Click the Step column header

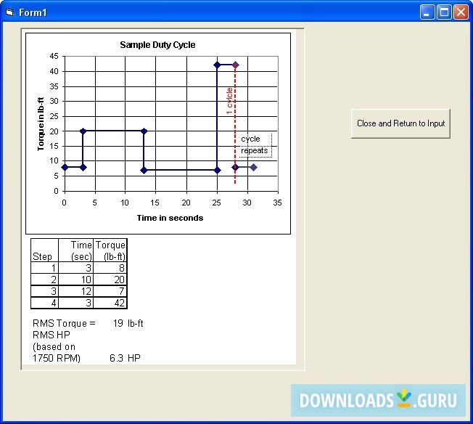tap(45, 250)
